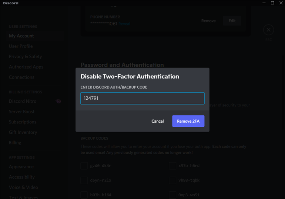The image size is (285, 199).
Task: Cancel the Disable Two-Factor dialog
Action: tap(157, 121)
